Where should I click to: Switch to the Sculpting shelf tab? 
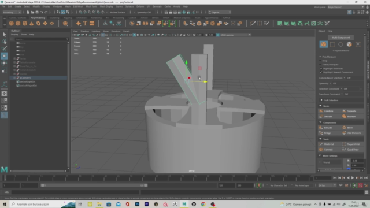click(x=54, y=18)
